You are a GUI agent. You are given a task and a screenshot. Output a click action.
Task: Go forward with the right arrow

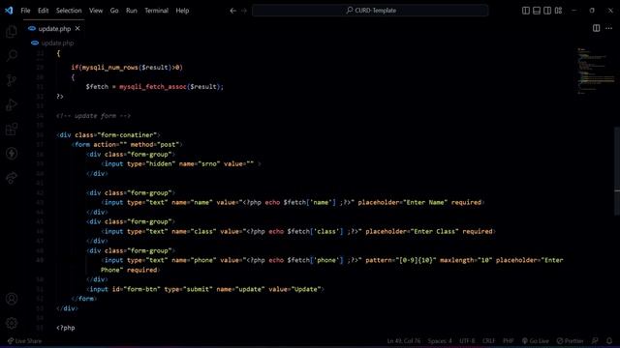pos(244,11)
